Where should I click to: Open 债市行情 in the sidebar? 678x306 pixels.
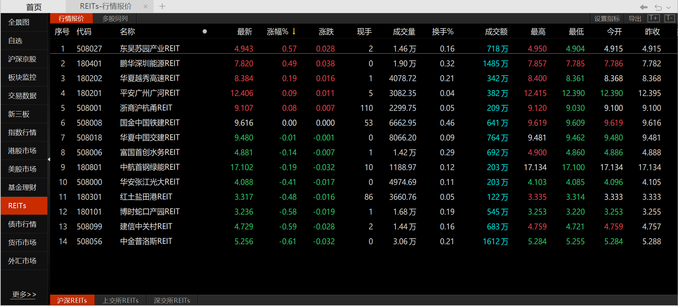24,224
